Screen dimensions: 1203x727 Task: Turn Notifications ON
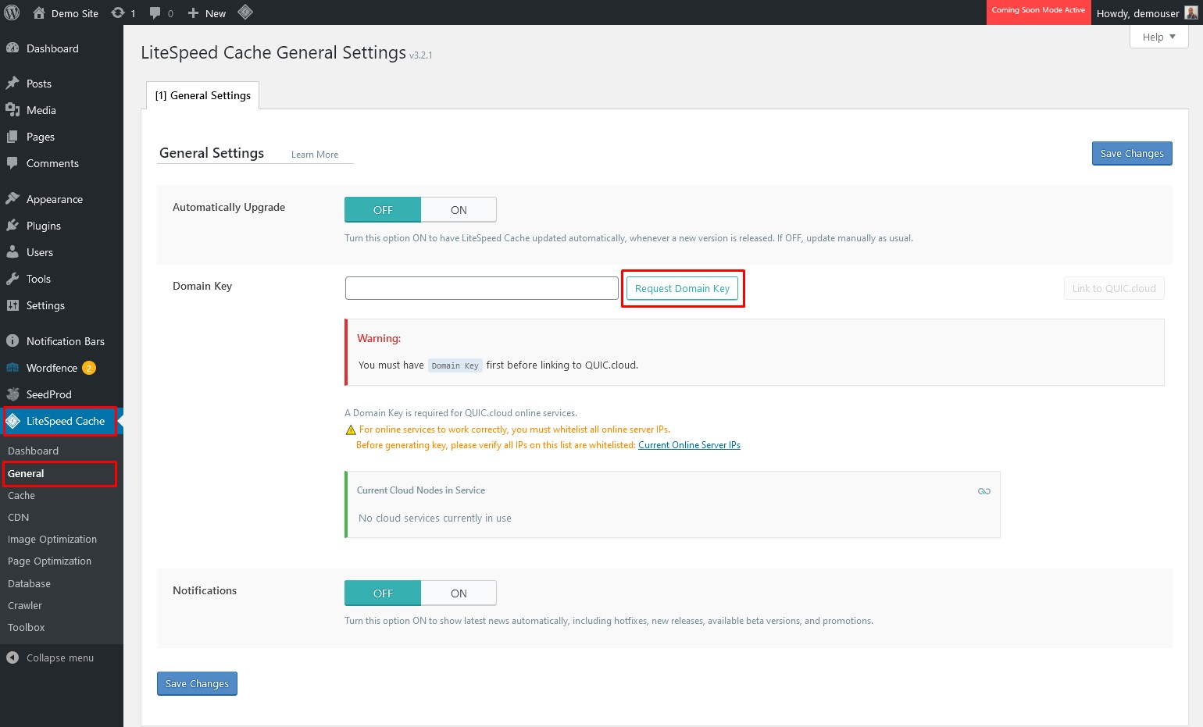coord(459,593)
